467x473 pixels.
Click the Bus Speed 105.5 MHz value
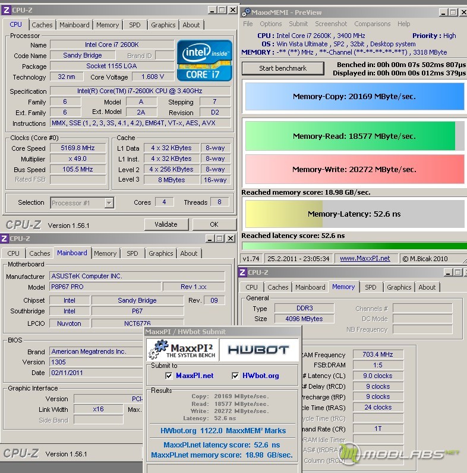[78, 169]
